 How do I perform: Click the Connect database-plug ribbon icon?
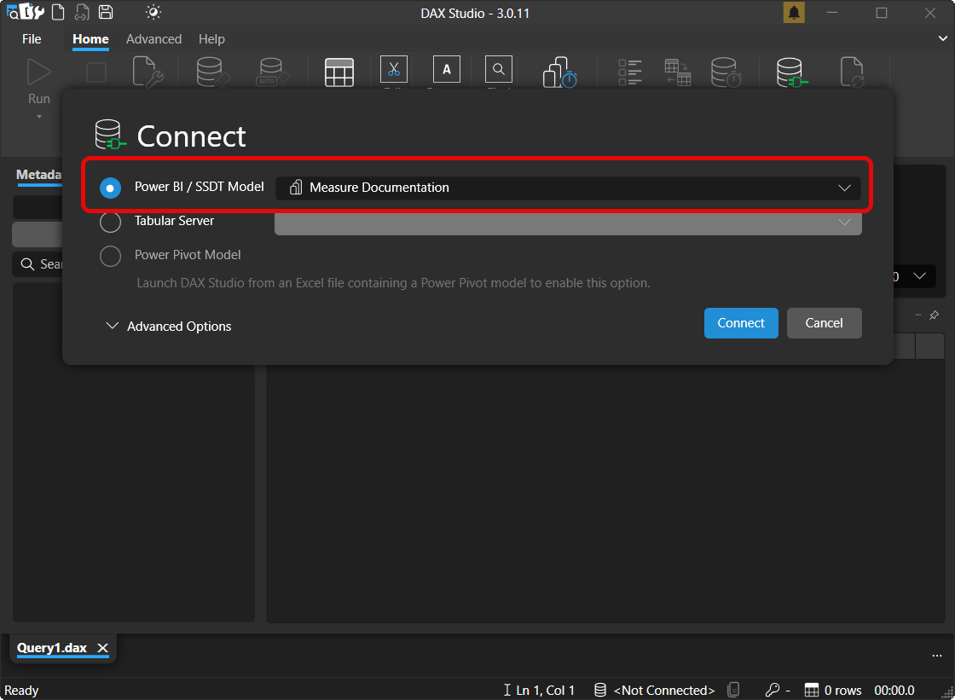pyautogui.click(x=792, y=72)
